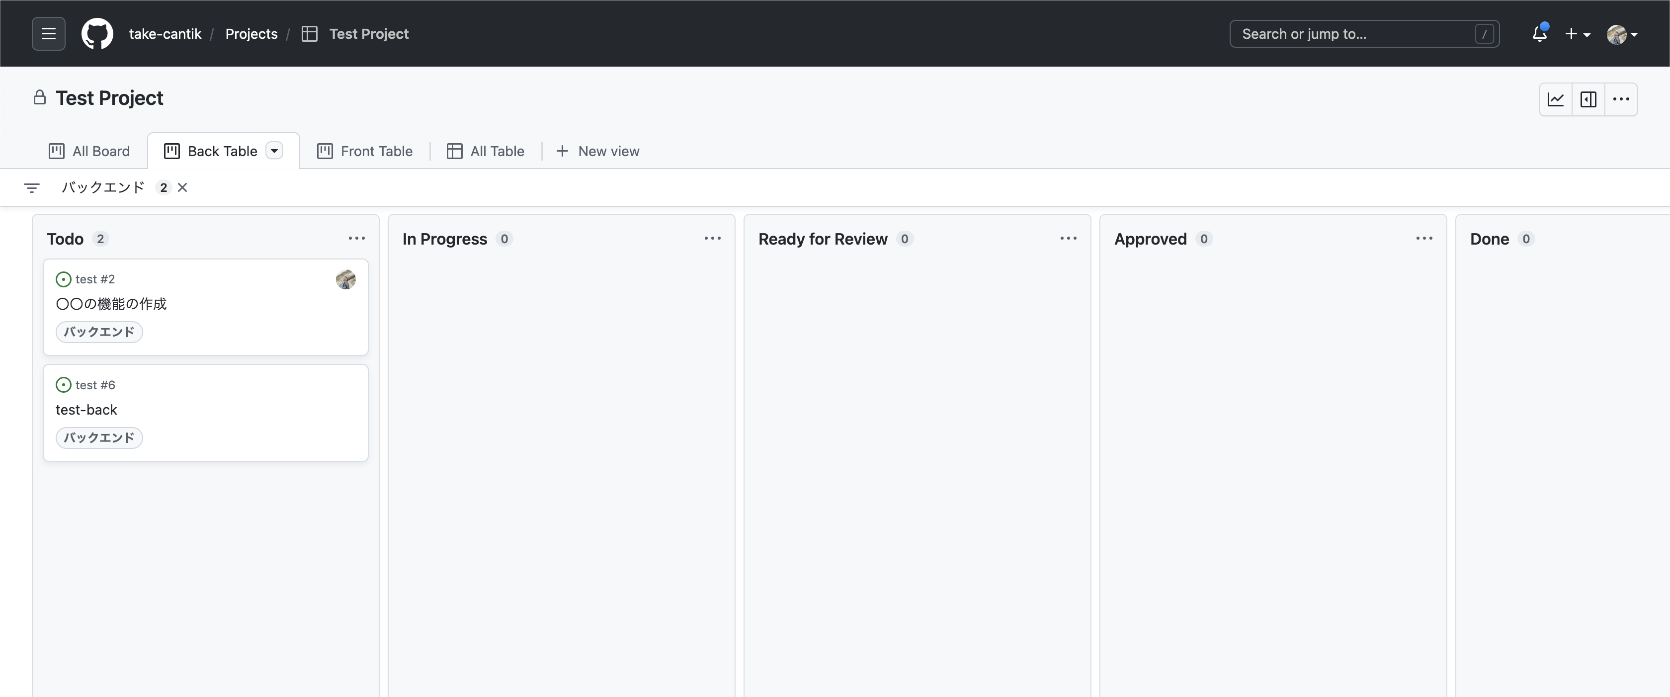The image size is (1670, 697).
Task: Add a New view
Action: (x=598, y=151)
